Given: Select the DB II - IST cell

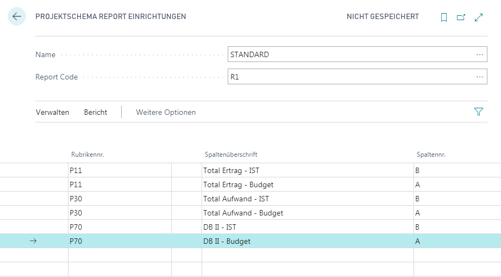Looking at the screenshot, I should click(x=308, y=227).
